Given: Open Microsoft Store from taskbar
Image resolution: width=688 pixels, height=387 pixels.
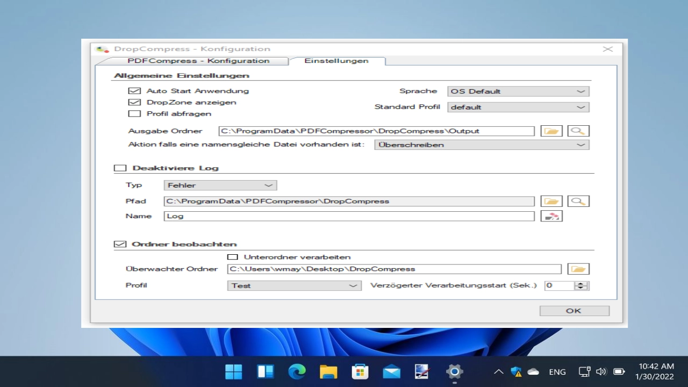Looking at the screenshot, I should click(360, 371).
